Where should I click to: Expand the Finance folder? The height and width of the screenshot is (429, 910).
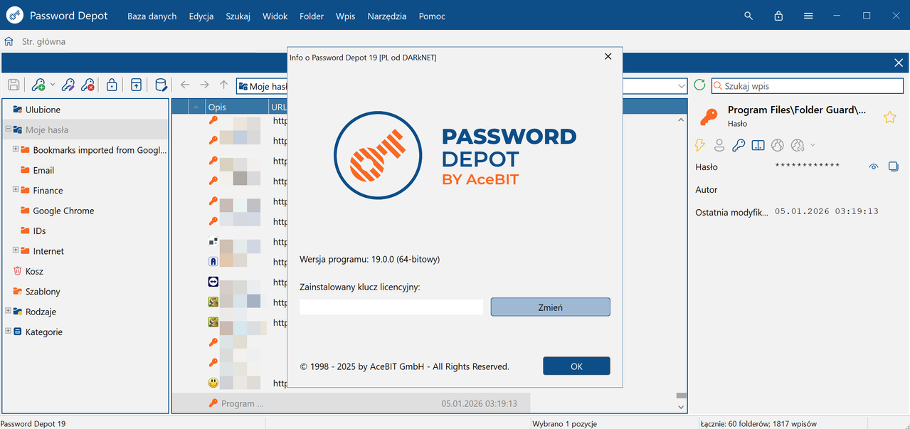16,190
